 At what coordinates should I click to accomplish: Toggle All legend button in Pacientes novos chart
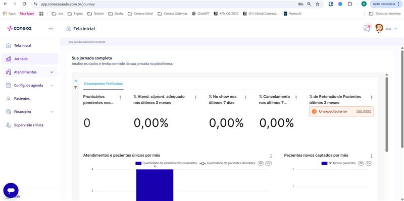pyautogui.click(x=361, y=163)
